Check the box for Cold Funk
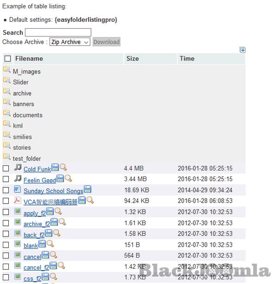 tap(6, 169)
